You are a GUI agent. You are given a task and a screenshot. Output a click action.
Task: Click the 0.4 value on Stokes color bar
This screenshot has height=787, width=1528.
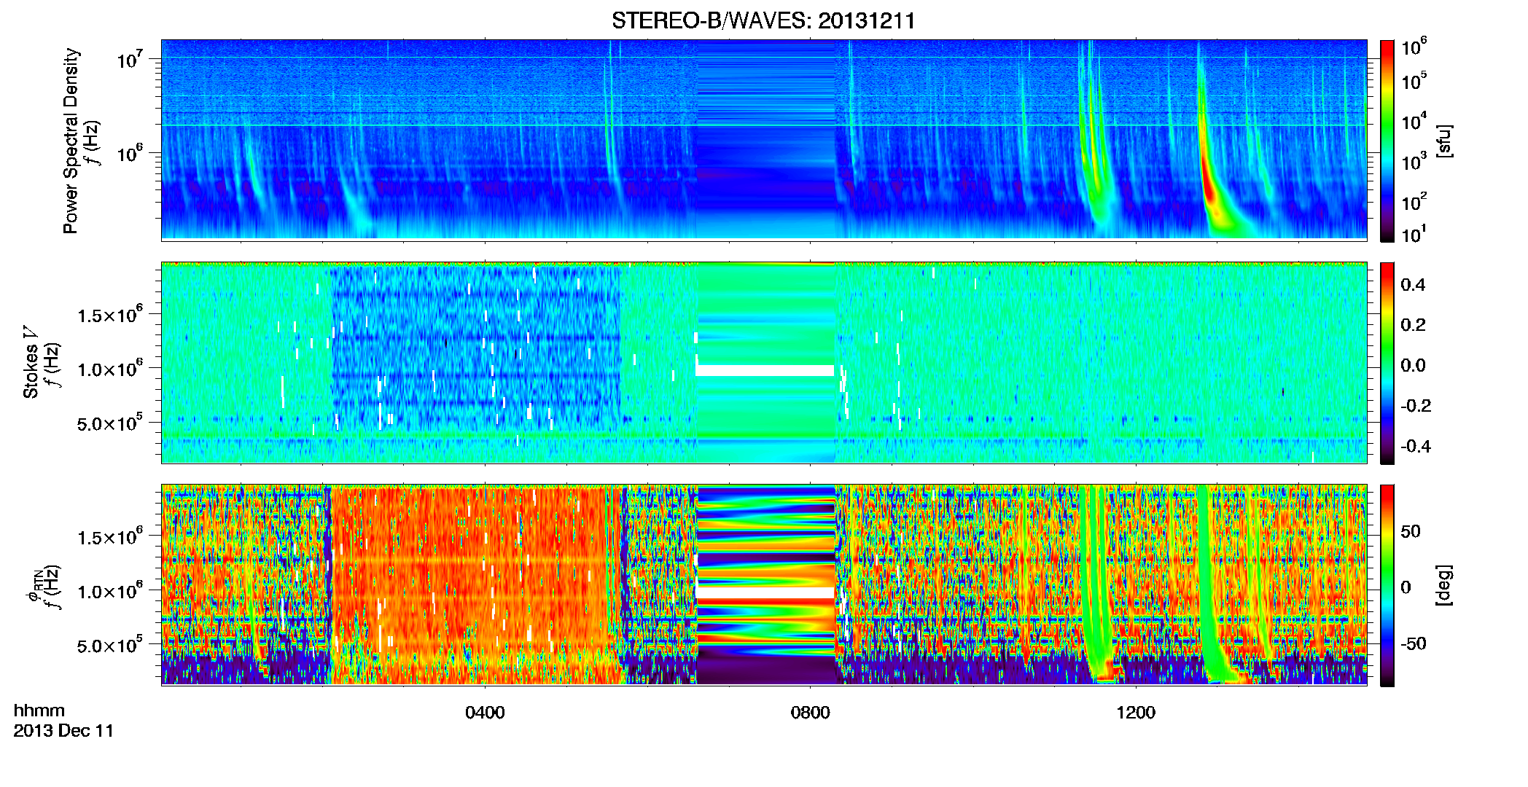point(1413,285)
